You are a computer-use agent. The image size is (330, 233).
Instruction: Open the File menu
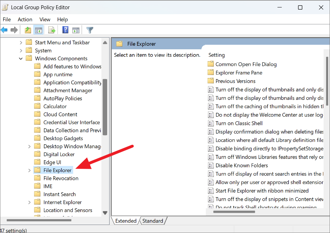point(7,20)
